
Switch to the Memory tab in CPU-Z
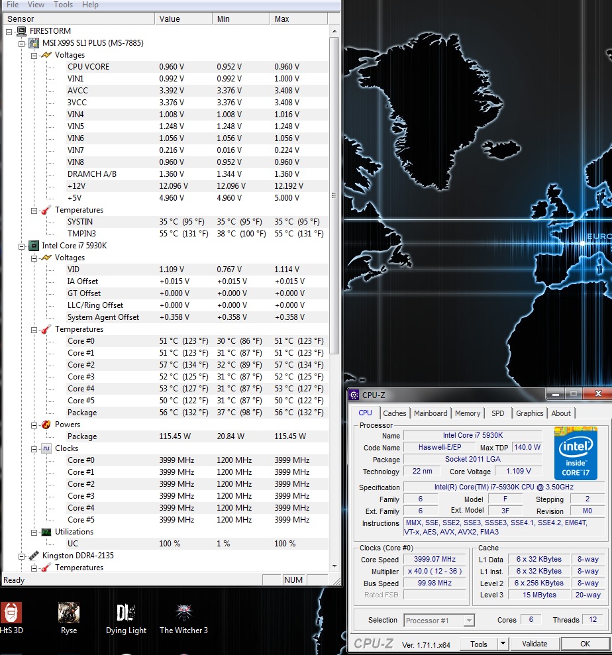point(468,413)
